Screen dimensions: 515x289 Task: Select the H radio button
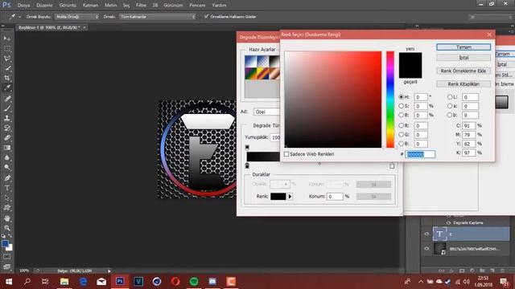(401, 97)
